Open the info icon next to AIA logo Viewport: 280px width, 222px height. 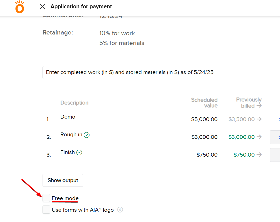coord(120,210)
